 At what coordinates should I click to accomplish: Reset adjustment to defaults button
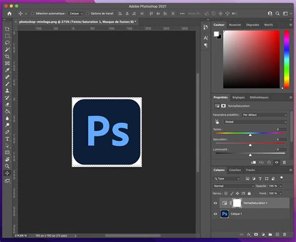[269, 162]
